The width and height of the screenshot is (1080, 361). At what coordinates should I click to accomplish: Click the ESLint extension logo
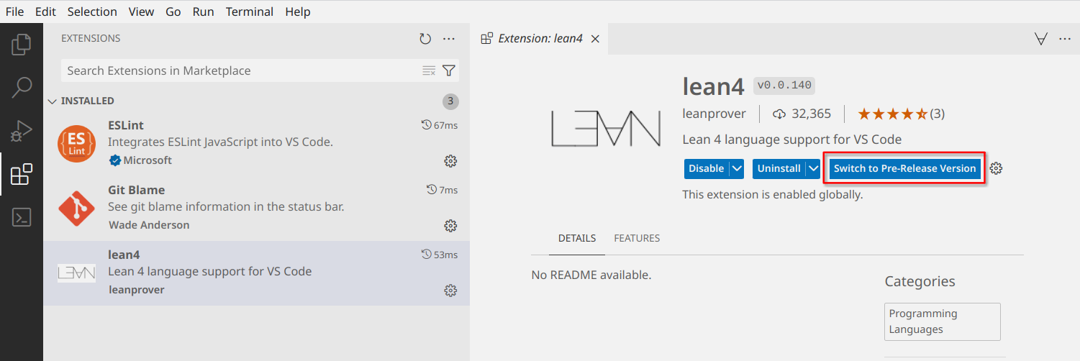click(76, 143)
